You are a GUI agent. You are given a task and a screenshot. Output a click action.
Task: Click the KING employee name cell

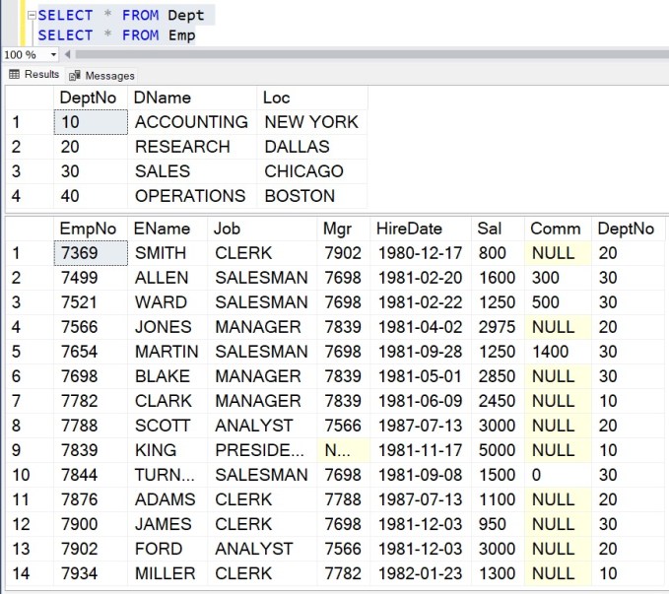click(156, 450)
